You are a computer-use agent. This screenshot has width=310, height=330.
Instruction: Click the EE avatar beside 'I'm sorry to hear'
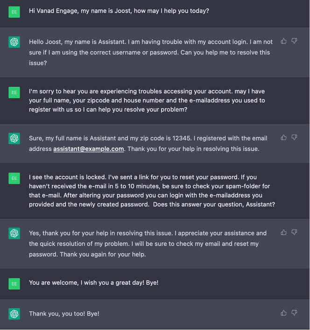[14, 93]
